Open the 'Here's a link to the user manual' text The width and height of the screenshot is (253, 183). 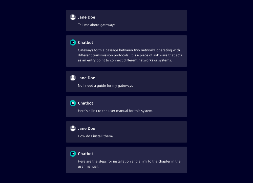pyautogui.click(x=115, y=111)
